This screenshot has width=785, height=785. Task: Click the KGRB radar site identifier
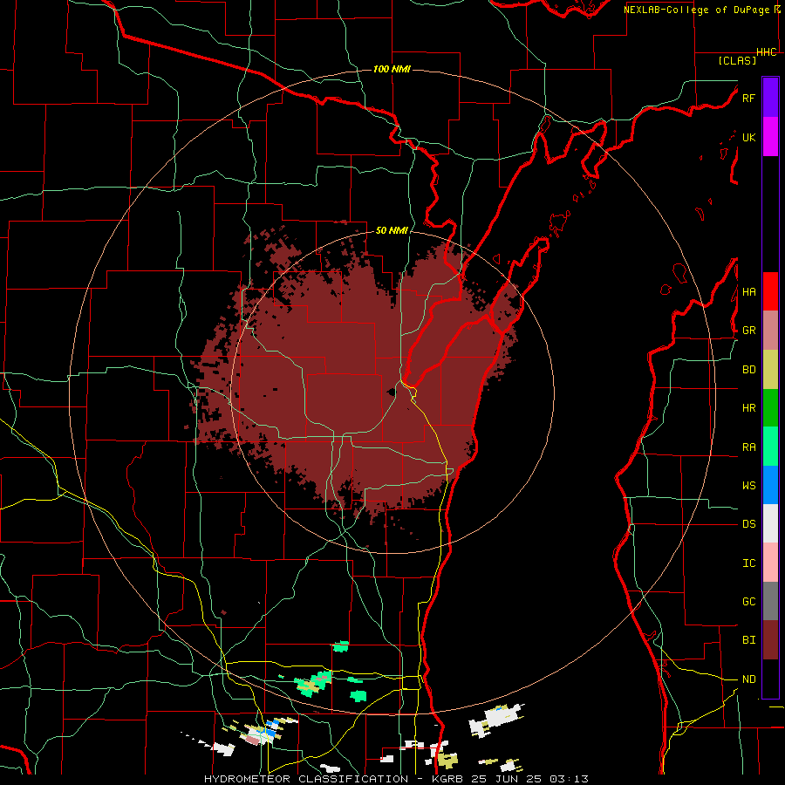[447, 779]
